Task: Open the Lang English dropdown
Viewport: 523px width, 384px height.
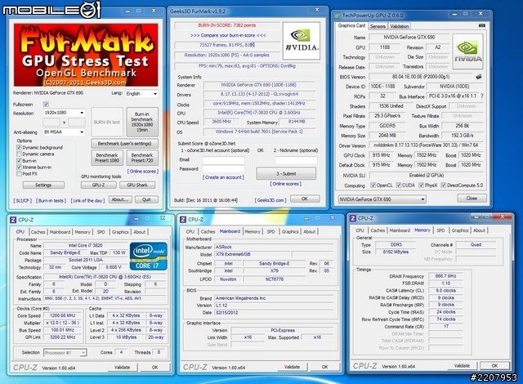Action: [x=141, y=94]
